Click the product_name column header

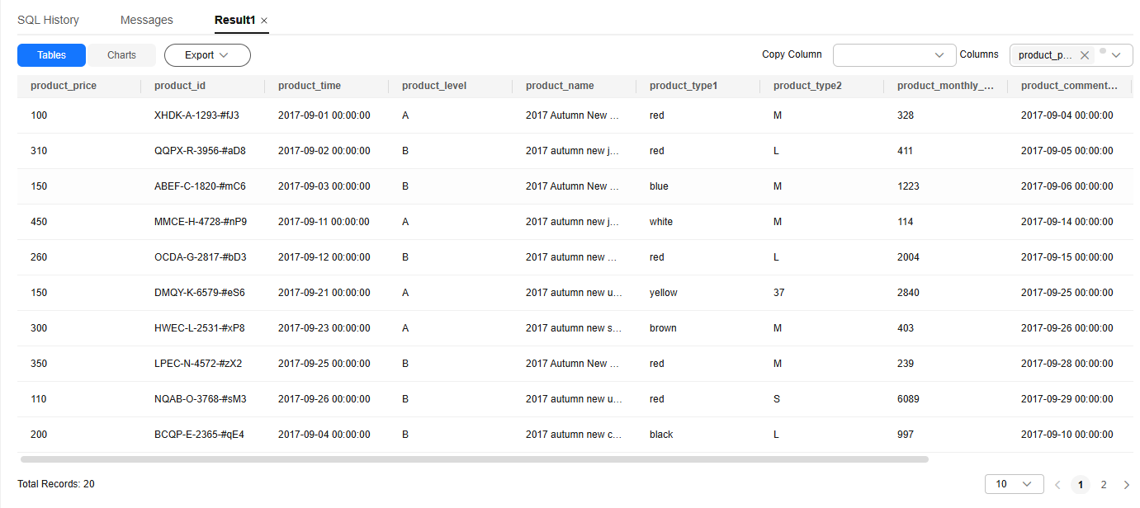click(560, 86)
